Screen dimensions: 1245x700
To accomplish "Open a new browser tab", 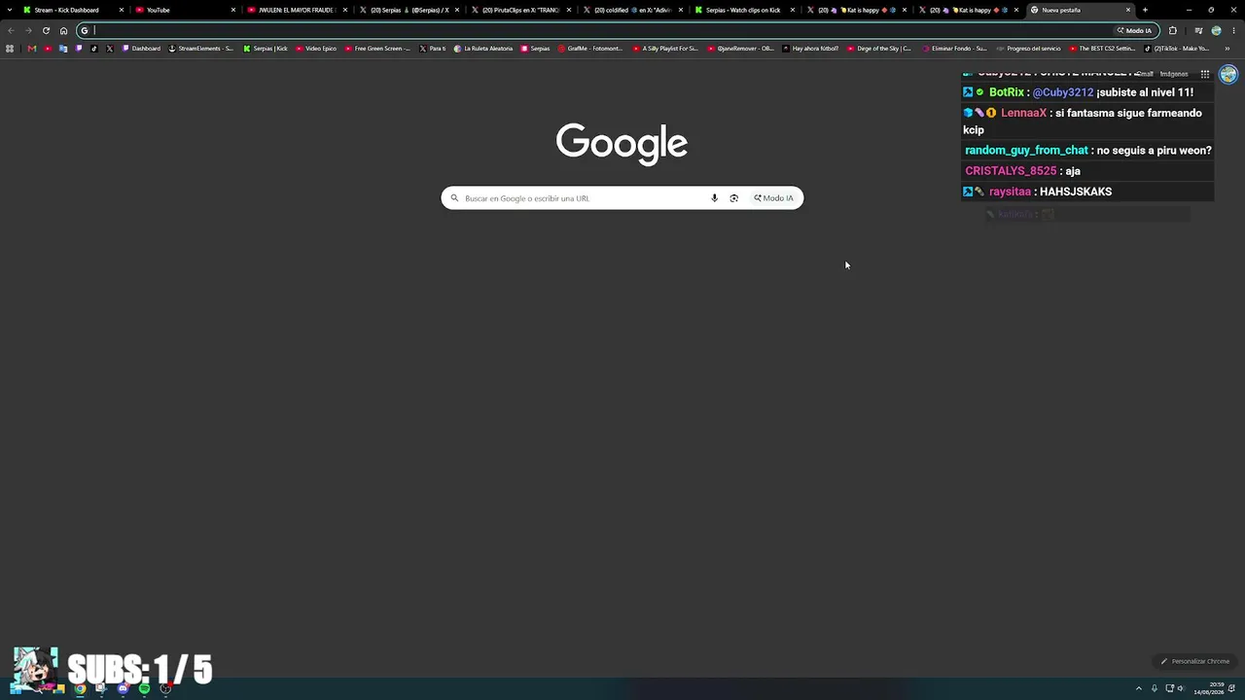I will (1145, 10).
